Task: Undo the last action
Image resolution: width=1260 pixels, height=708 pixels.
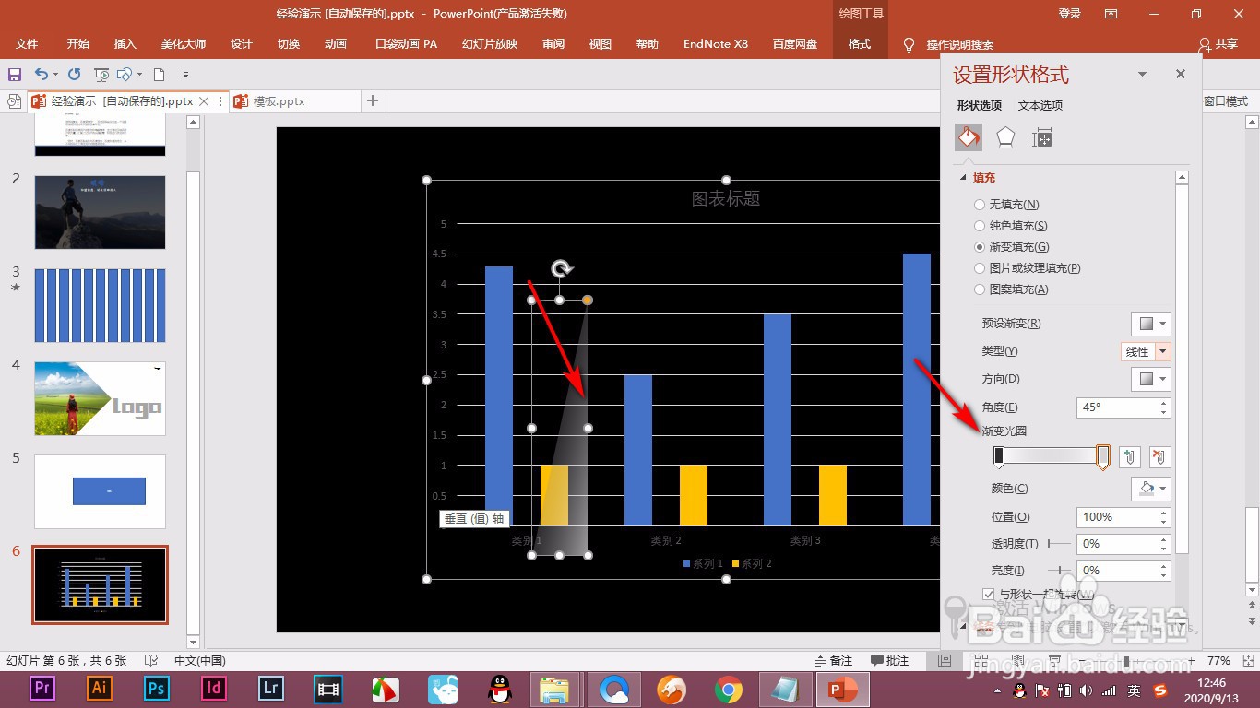Action: [42, 75]
